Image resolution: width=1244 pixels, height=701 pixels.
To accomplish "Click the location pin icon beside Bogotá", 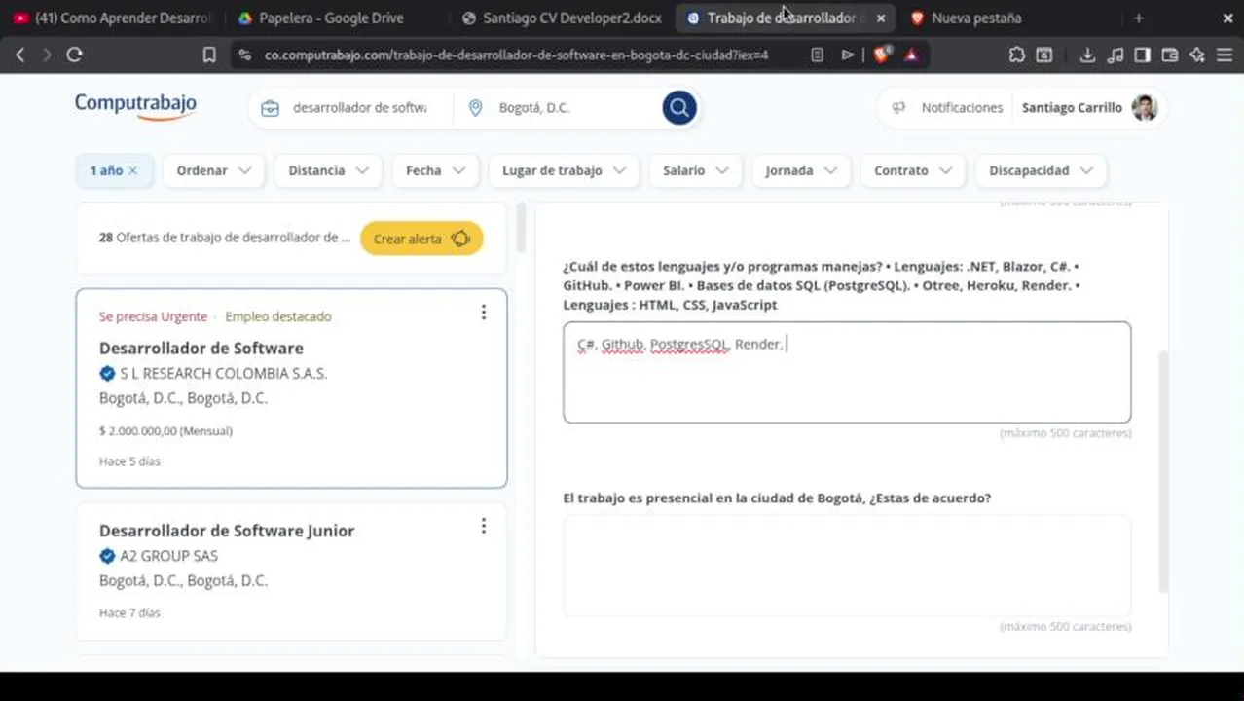I will click(x=475, y=108).
